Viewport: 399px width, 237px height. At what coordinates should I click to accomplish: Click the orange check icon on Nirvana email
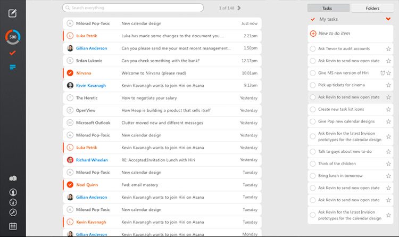(x=70, y=73)
